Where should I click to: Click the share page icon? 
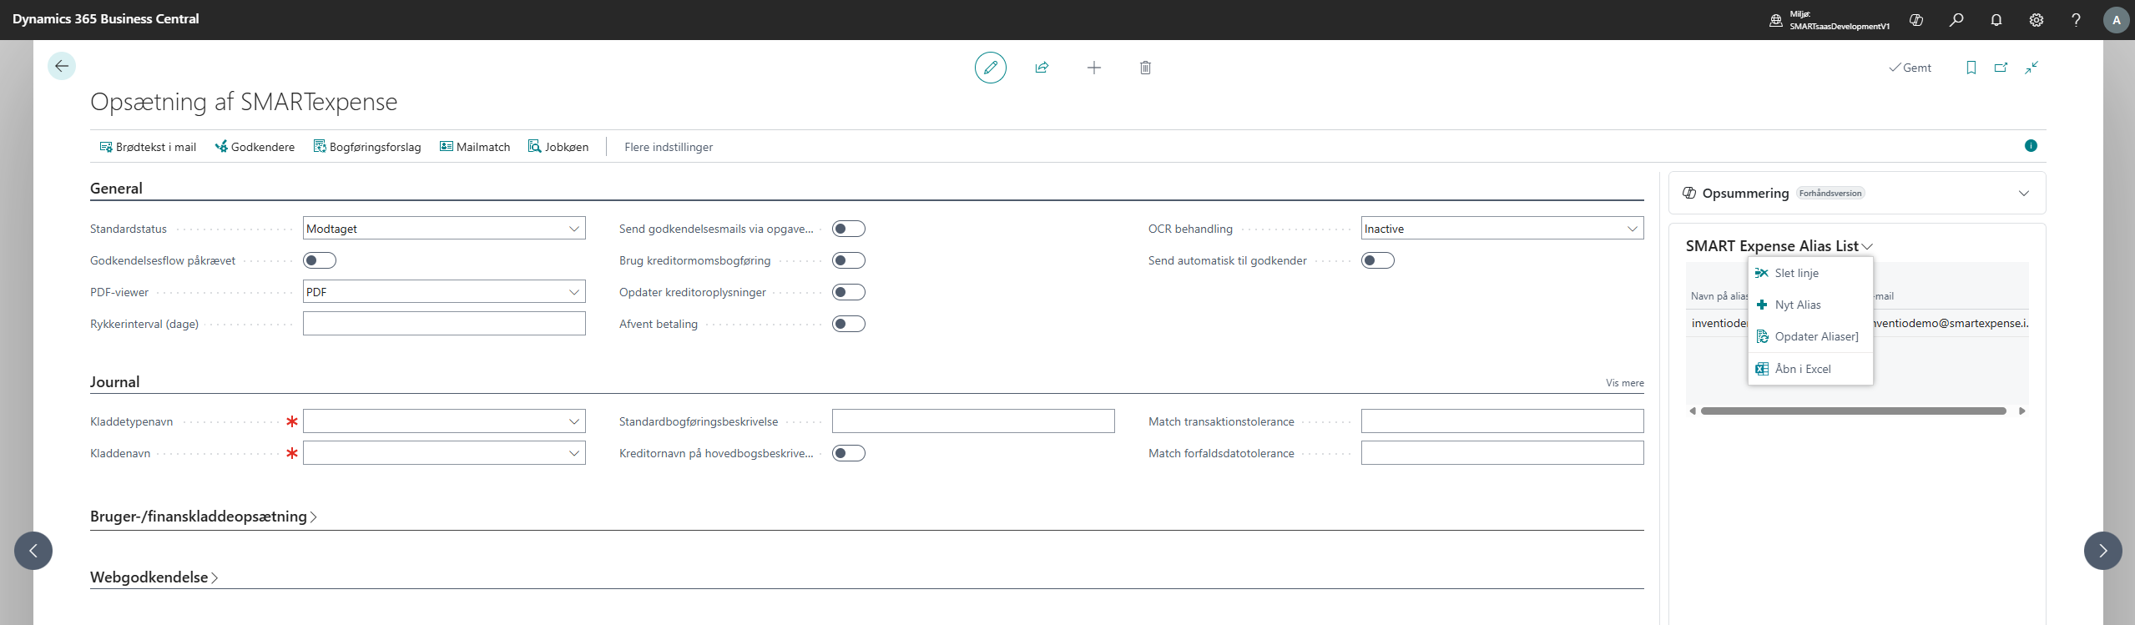tap(1042, 68)
